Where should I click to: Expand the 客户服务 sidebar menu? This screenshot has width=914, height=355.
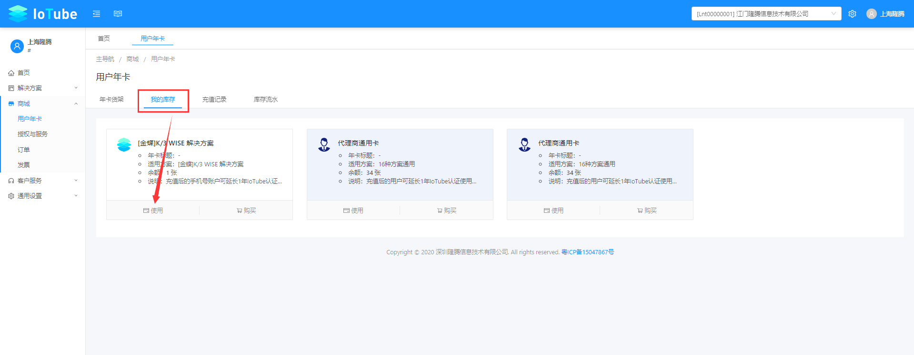point(42,181)
